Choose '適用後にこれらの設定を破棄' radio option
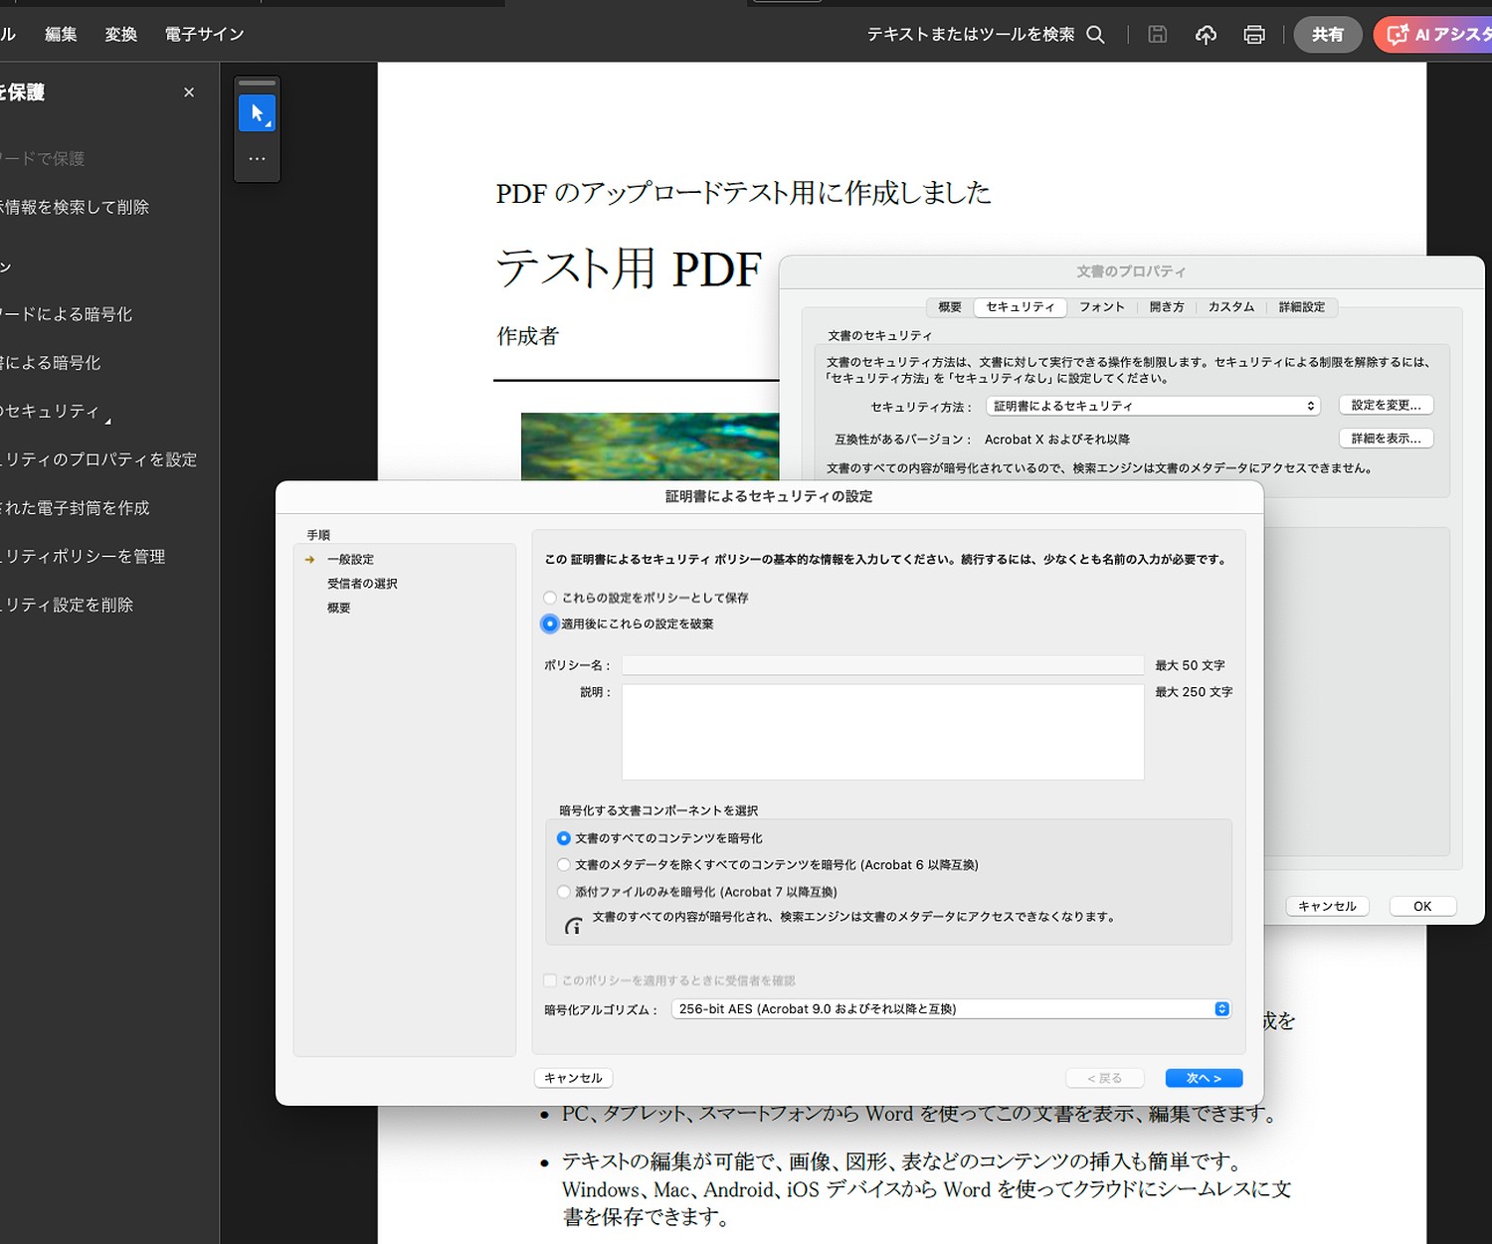 pyautogui.click(x=550, y=623)
